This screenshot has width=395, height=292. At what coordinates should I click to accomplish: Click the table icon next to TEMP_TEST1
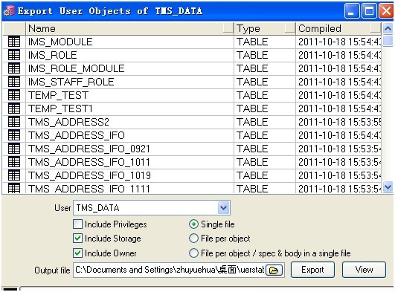pos(14,108)
